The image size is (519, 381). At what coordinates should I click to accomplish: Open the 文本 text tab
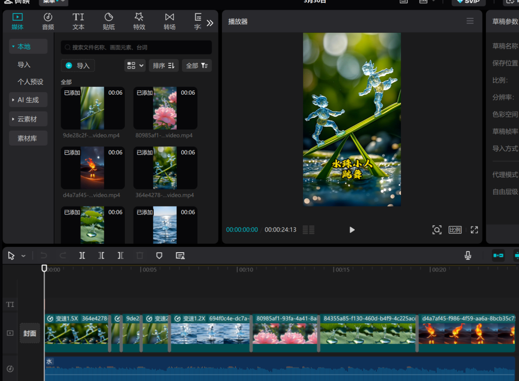[x=78, y=22]
